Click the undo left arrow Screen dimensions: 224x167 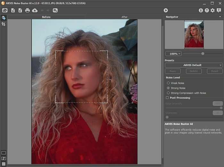pyautogui.click(x=42, y=10)
